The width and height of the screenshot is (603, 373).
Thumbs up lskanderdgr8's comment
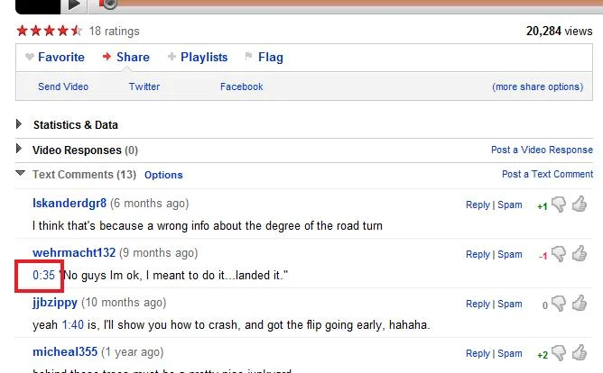click(580, 205)
